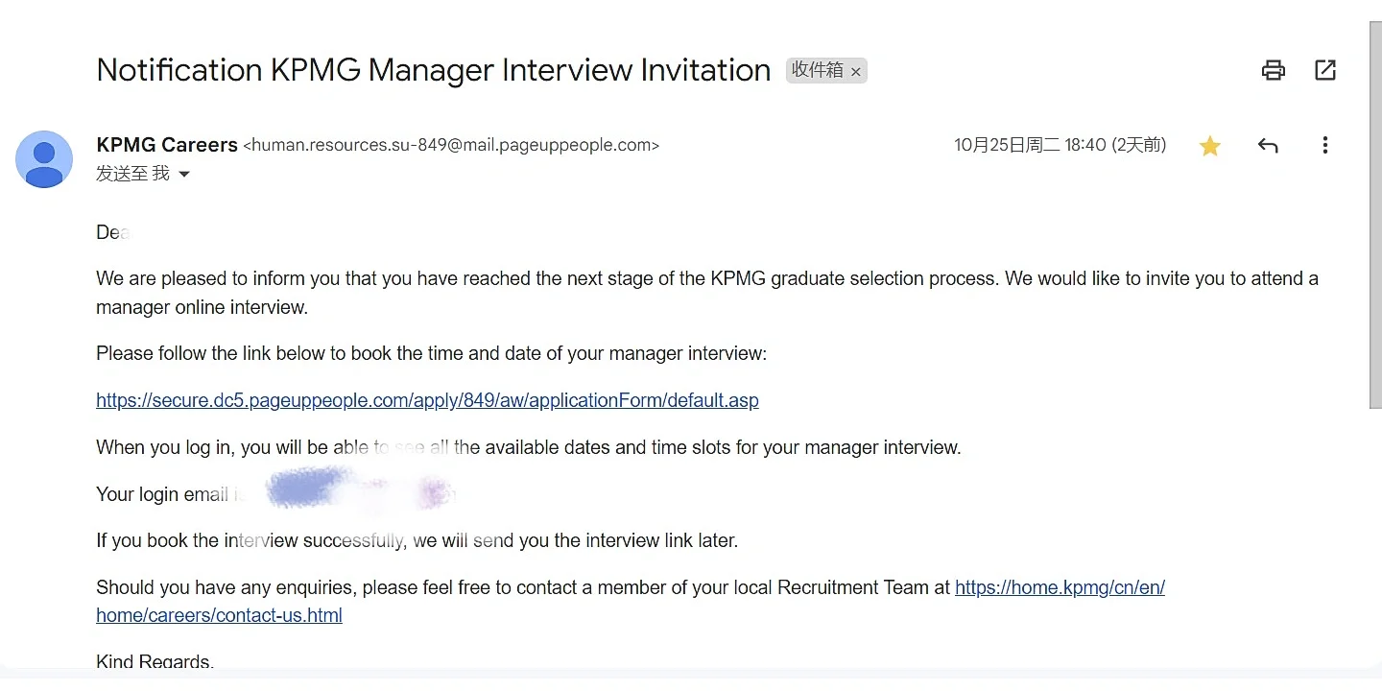Open the secure.dc5.pageuppeople.com application form link
The image size is (1382, 691).
(427, 400)
